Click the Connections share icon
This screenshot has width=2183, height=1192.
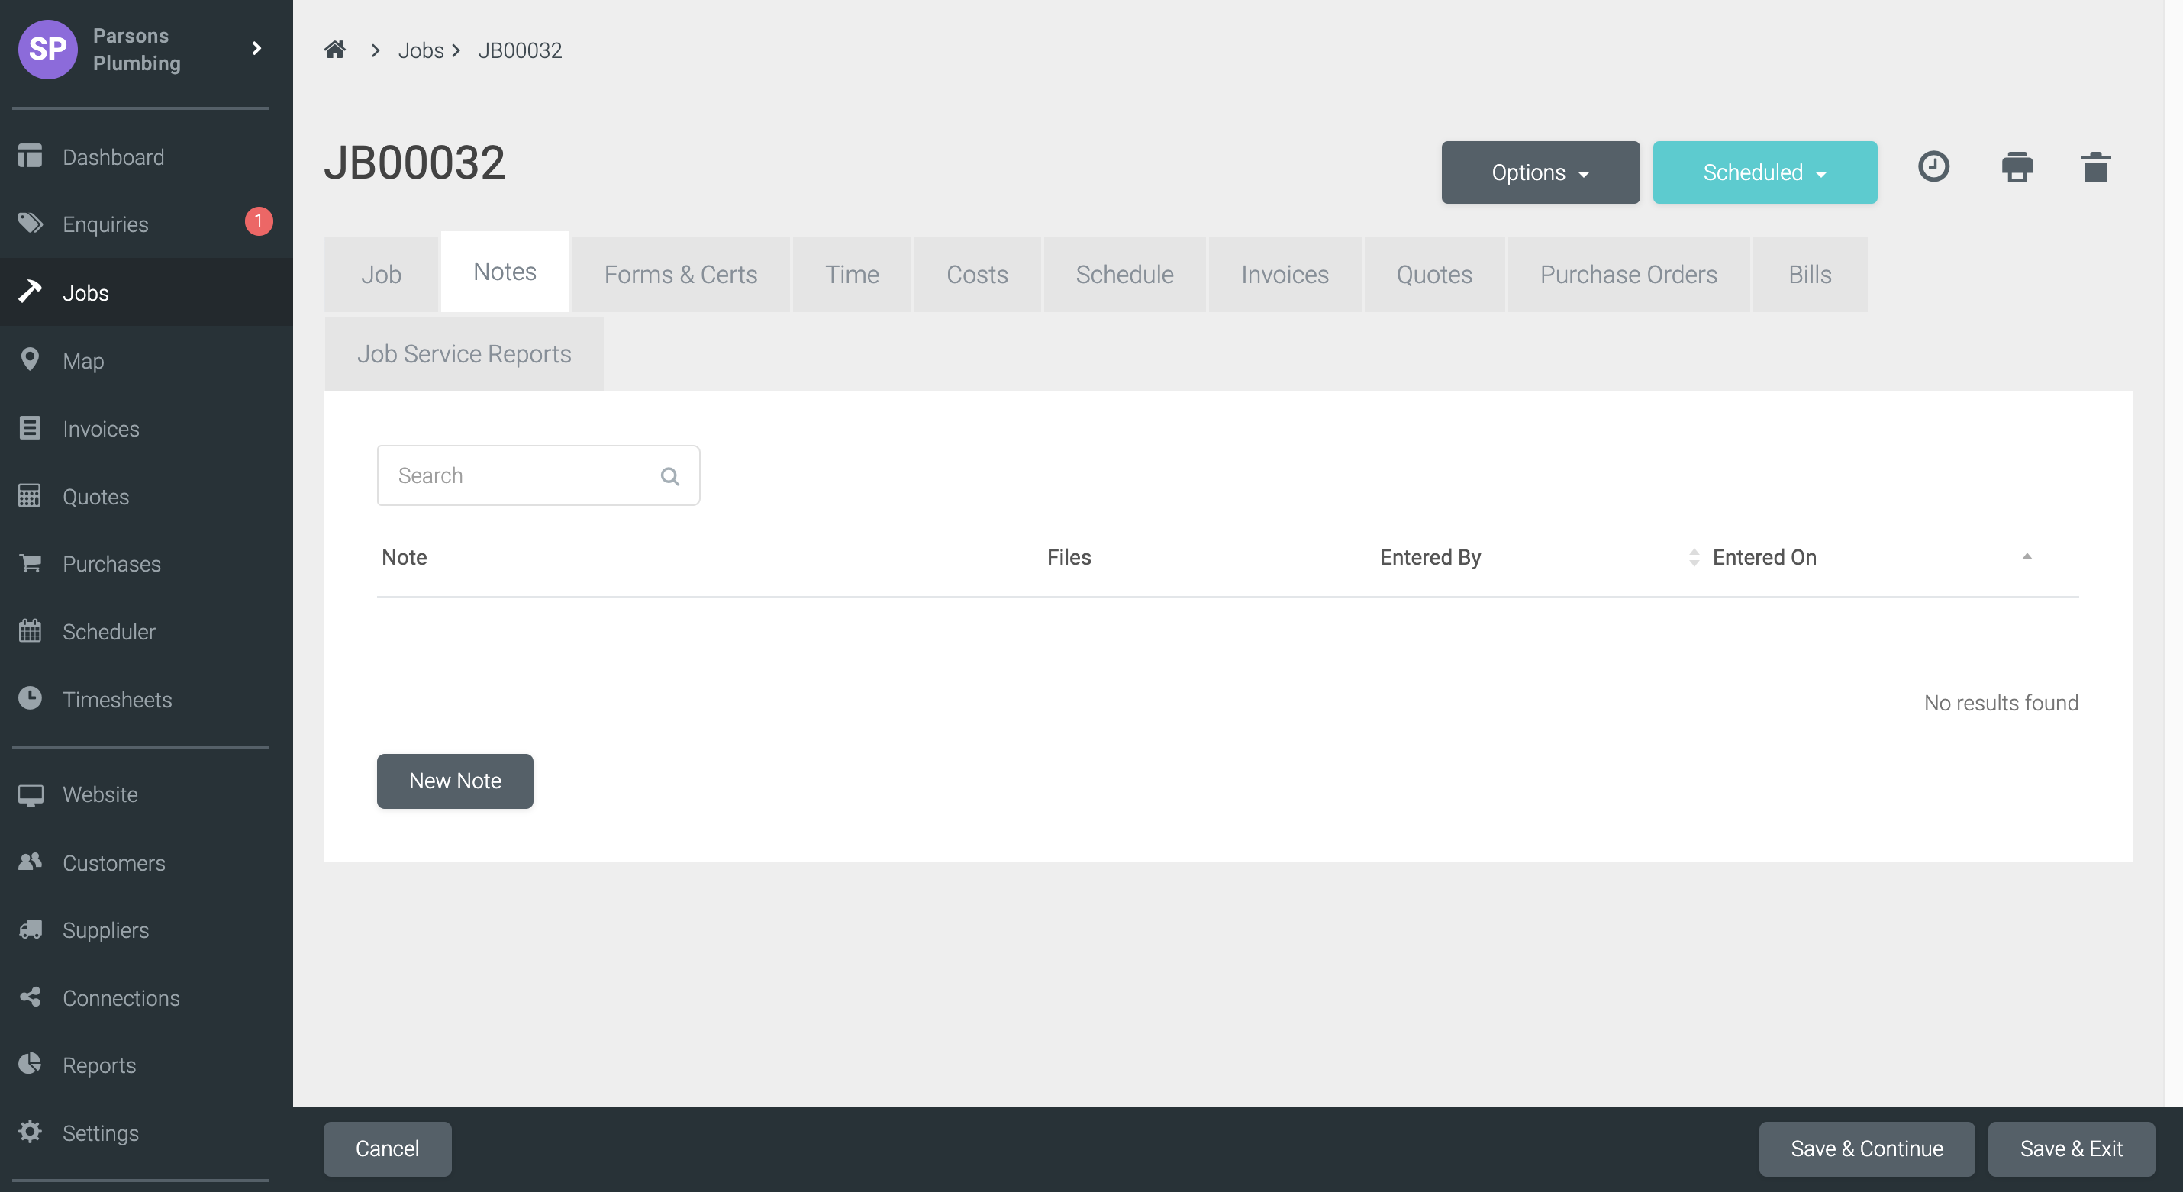coord(31,997)
